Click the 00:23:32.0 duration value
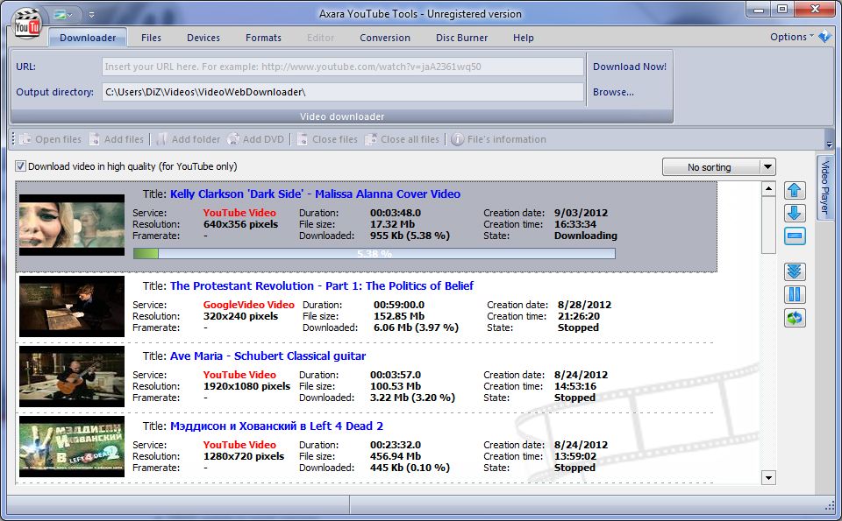 (x=396, y=445)
